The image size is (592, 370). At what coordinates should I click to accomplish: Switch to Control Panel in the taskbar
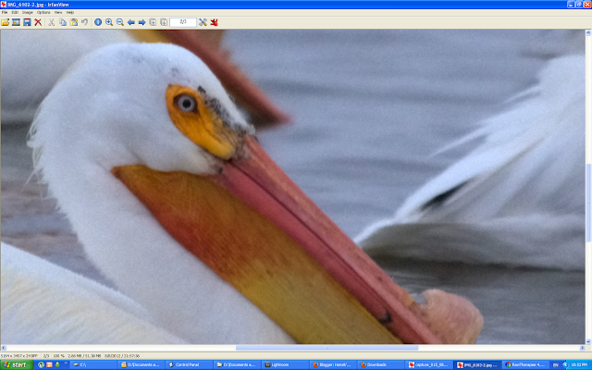pyautogui.click(x=189, y=364)
